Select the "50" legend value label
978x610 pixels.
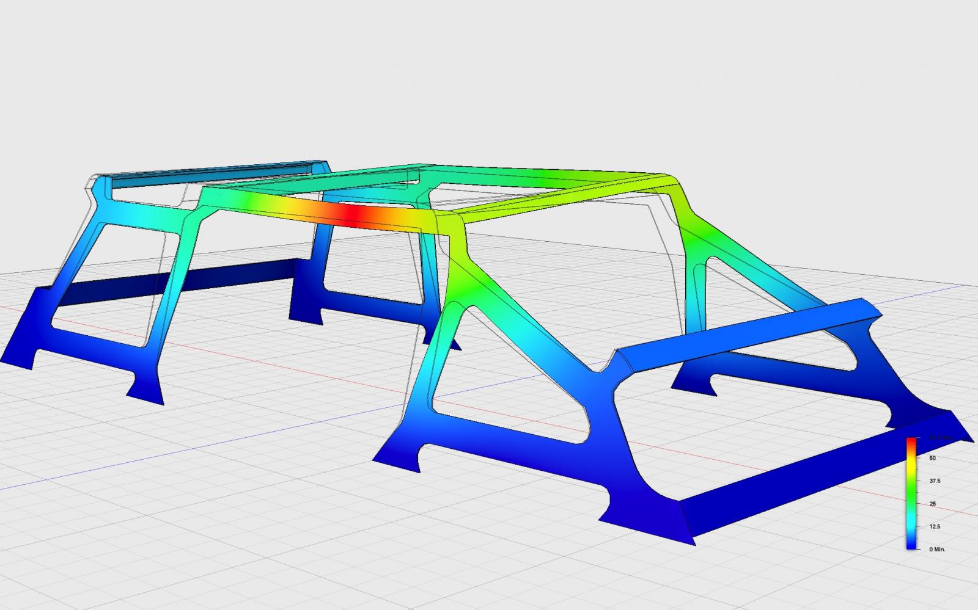[933, 458]
